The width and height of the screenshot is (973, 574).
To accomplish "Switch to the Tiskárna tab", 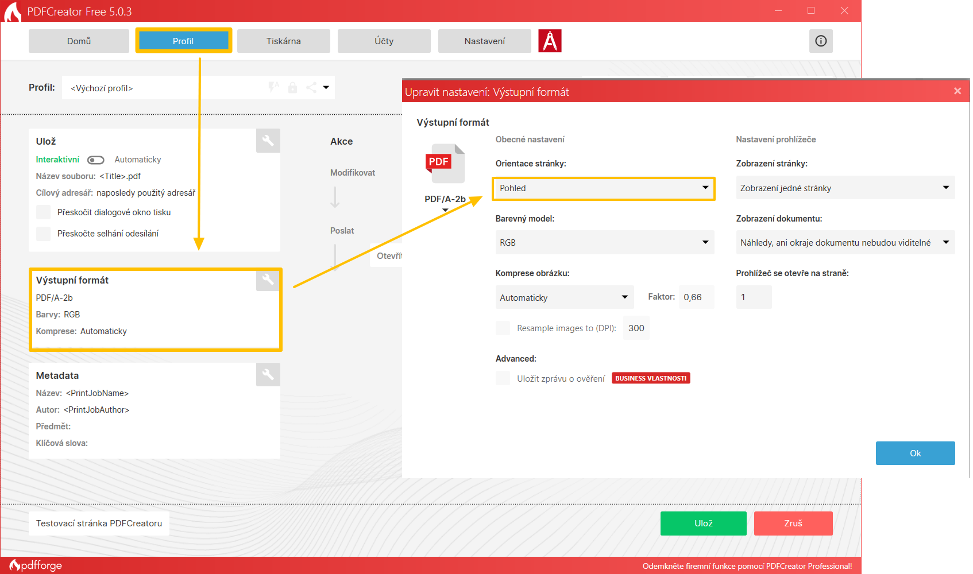I will pos(284,41).
